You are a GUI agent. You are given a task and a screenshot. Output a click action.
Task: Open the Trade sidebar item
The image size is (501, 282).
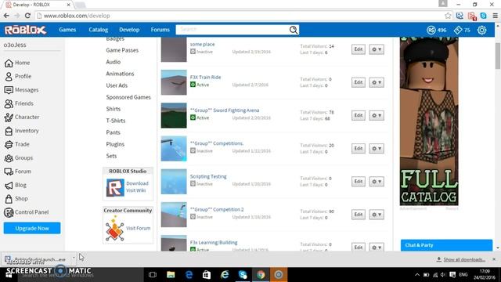(16, 144)
